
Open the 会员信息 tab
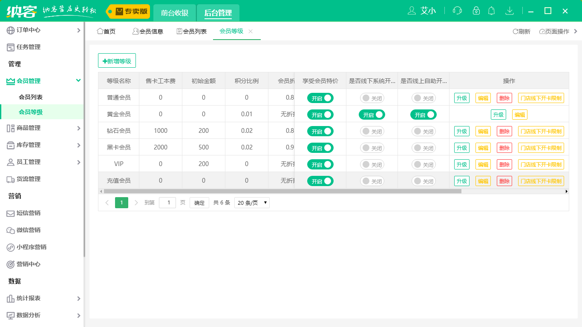[x=148, y=32]
